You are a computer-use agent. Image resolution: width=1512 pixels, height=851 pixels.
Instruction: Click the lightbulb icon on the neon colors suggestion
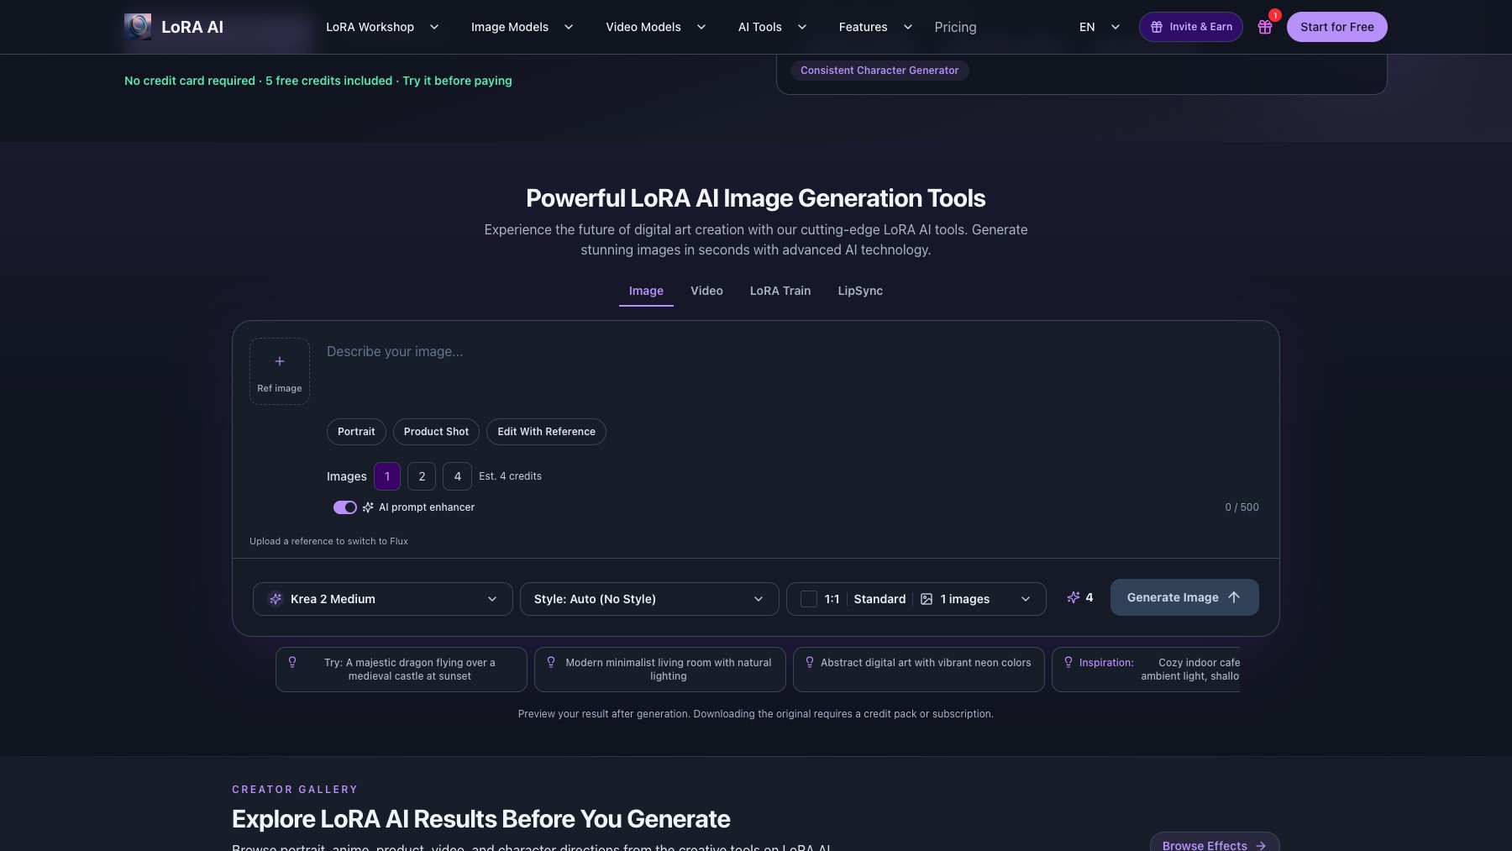point(810,662)
